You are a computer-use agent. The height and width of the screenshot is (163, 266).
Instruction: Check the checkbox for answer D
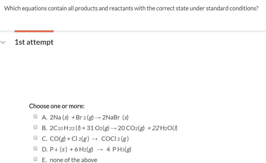tap(35, 148)
